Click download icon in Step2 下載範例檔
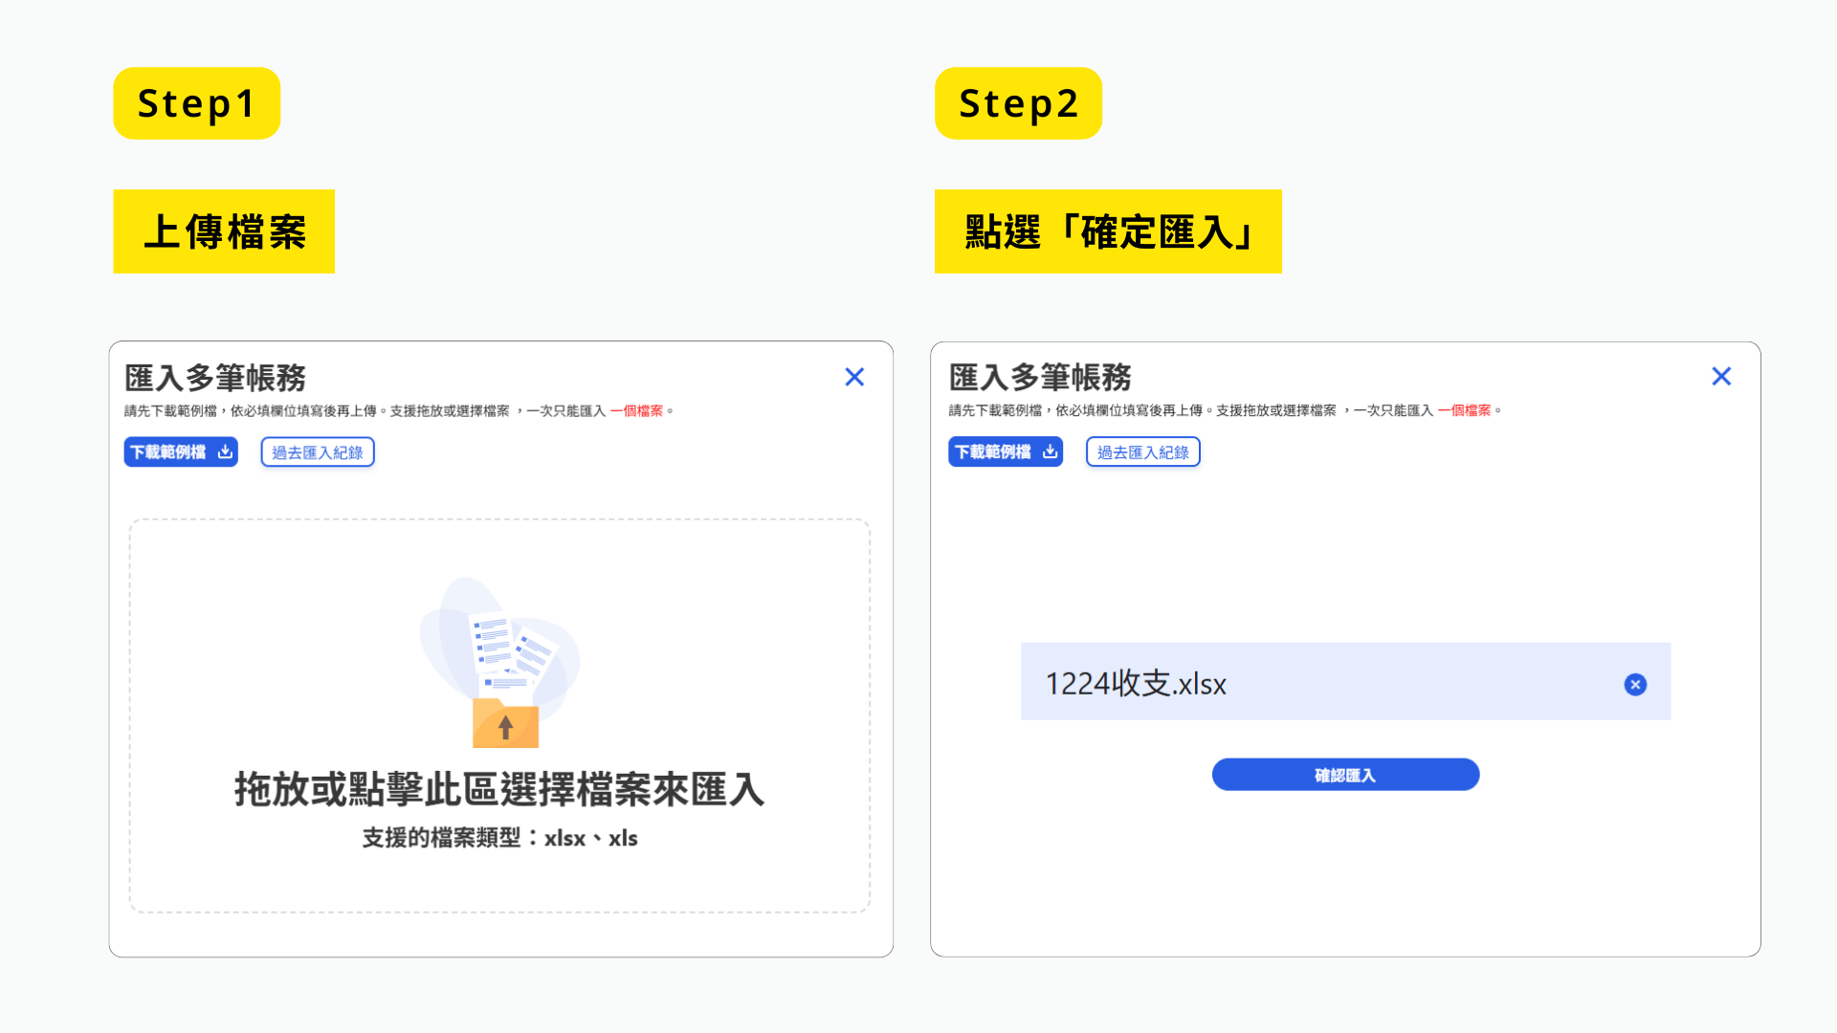 (x=1050, y=451)
